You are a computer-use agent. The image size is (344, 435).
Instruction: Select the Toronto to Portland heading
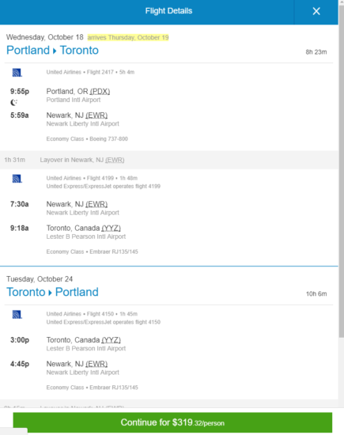coord(52,292)
